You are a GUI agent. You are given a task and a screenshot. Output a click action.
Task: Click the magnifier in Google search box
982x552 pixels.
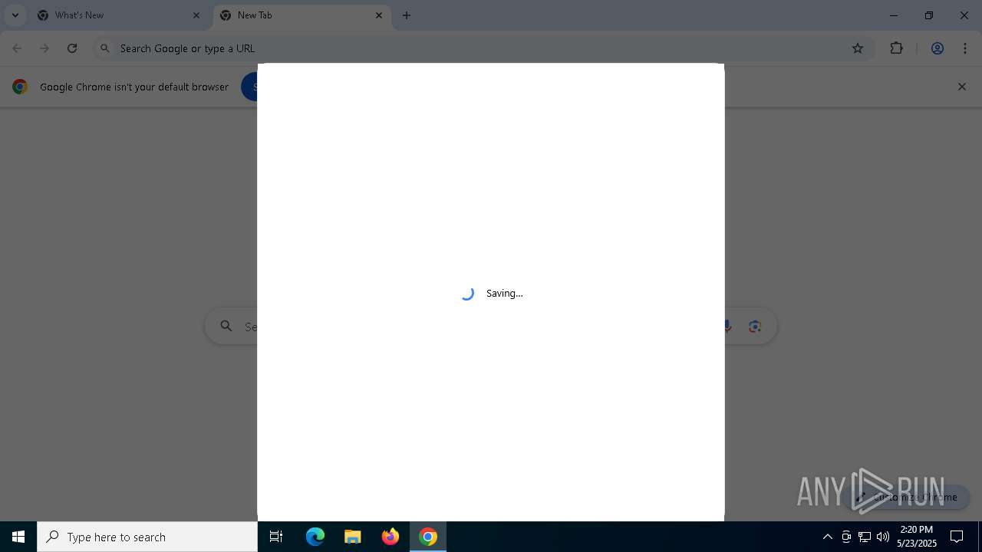click(226, 326)
